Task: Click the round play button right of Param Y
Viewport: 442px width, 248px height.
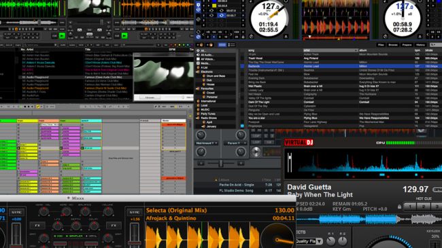Action: tap(256, 152)
